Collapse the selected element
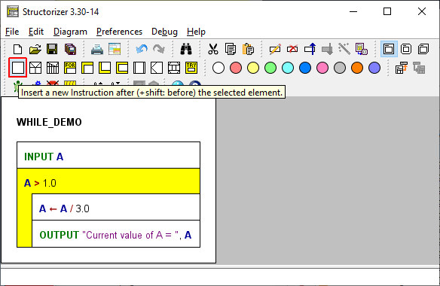The image size is (440, 286). [402, 68]
